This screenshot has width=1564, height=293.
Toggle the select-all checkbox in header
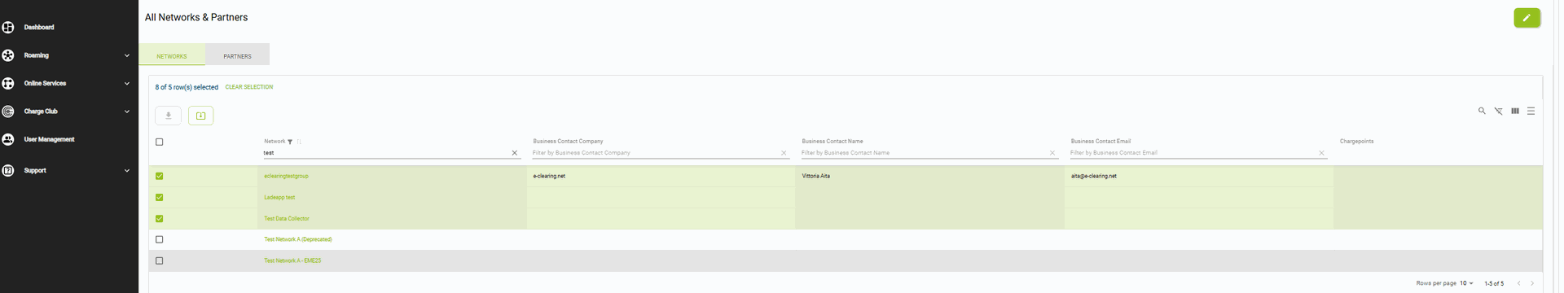pos(159,142)
